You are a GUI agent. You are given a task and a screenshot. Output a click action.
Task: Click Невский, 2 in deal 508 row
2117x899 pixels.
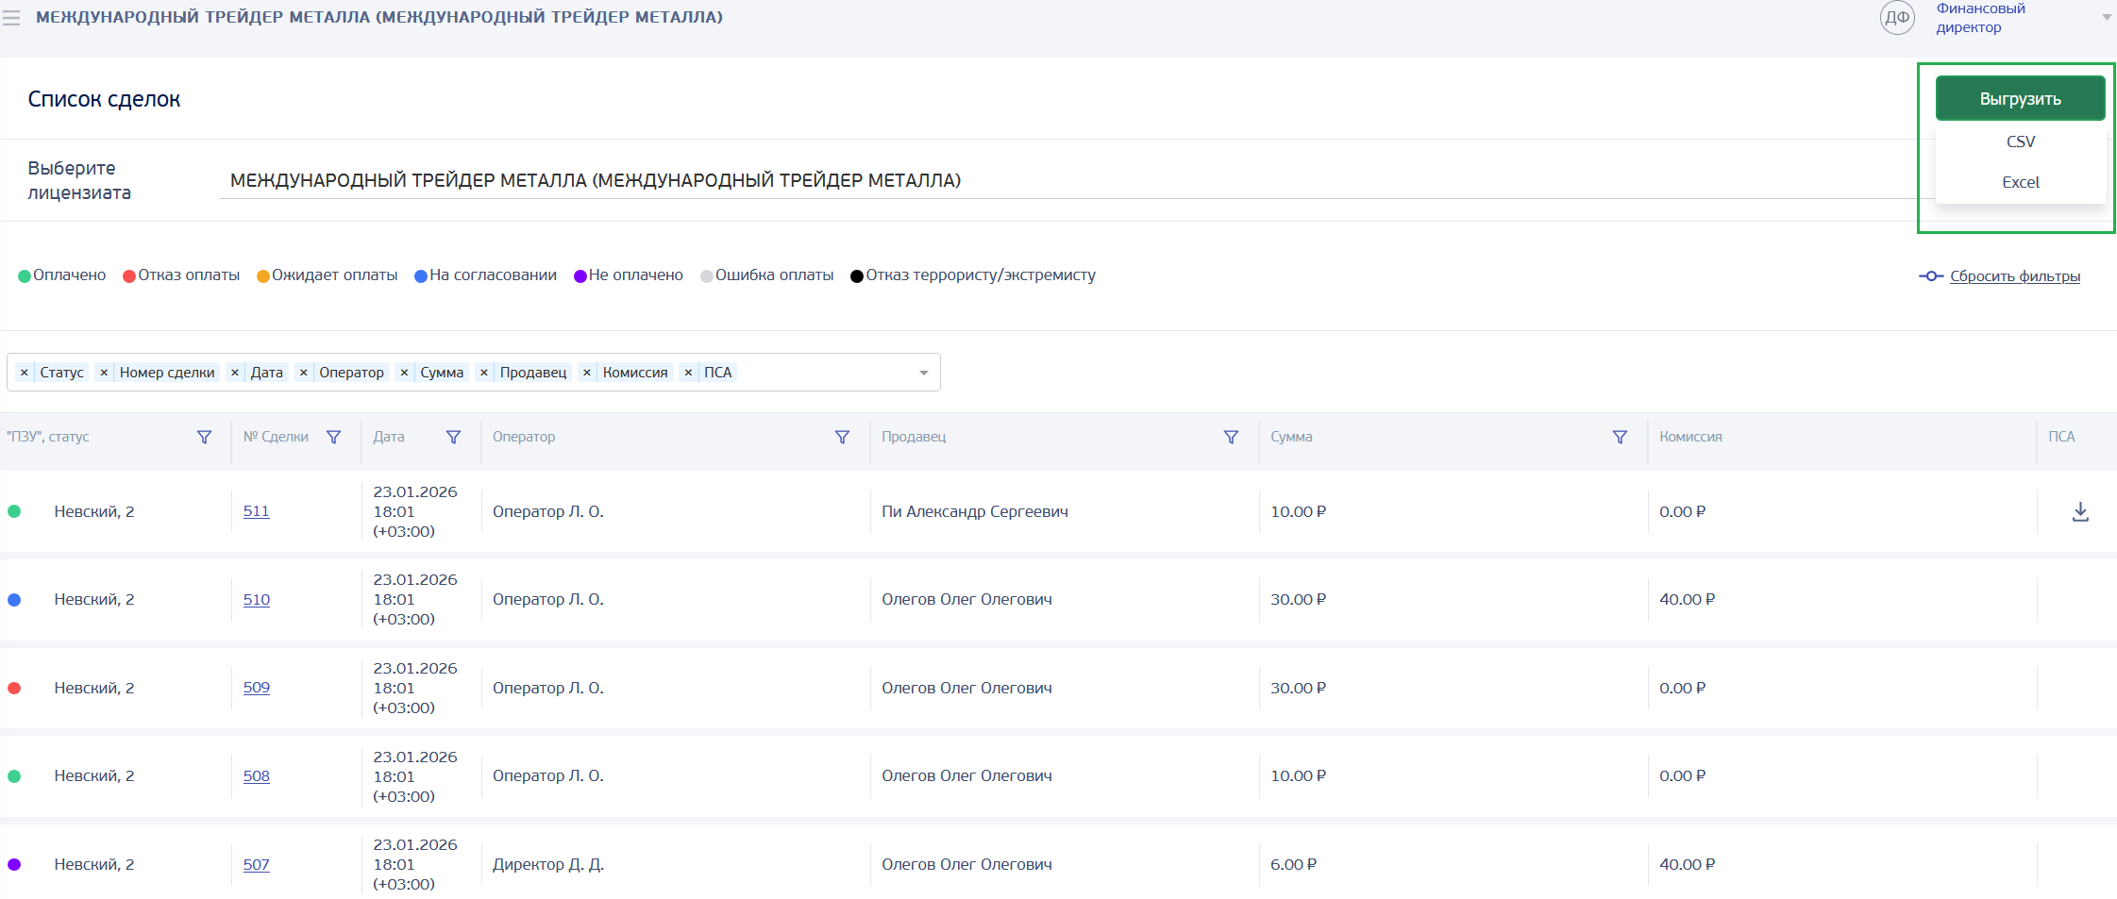pos(94,776)
